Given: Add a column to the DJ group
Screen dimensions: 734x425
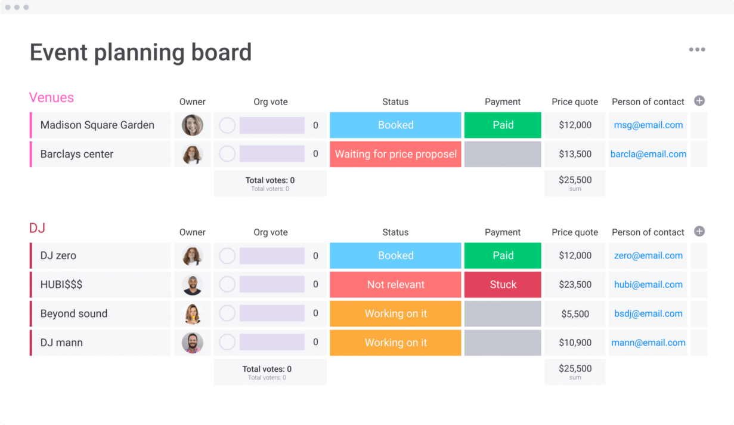Looking at the screenshot, I should tap(699, 232).
